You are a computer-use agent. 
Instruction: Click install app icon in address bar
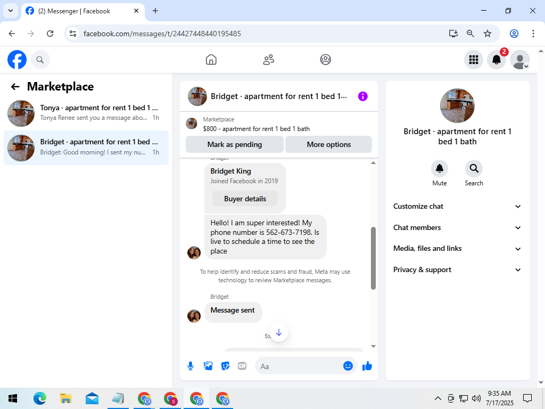coord(453,34)
